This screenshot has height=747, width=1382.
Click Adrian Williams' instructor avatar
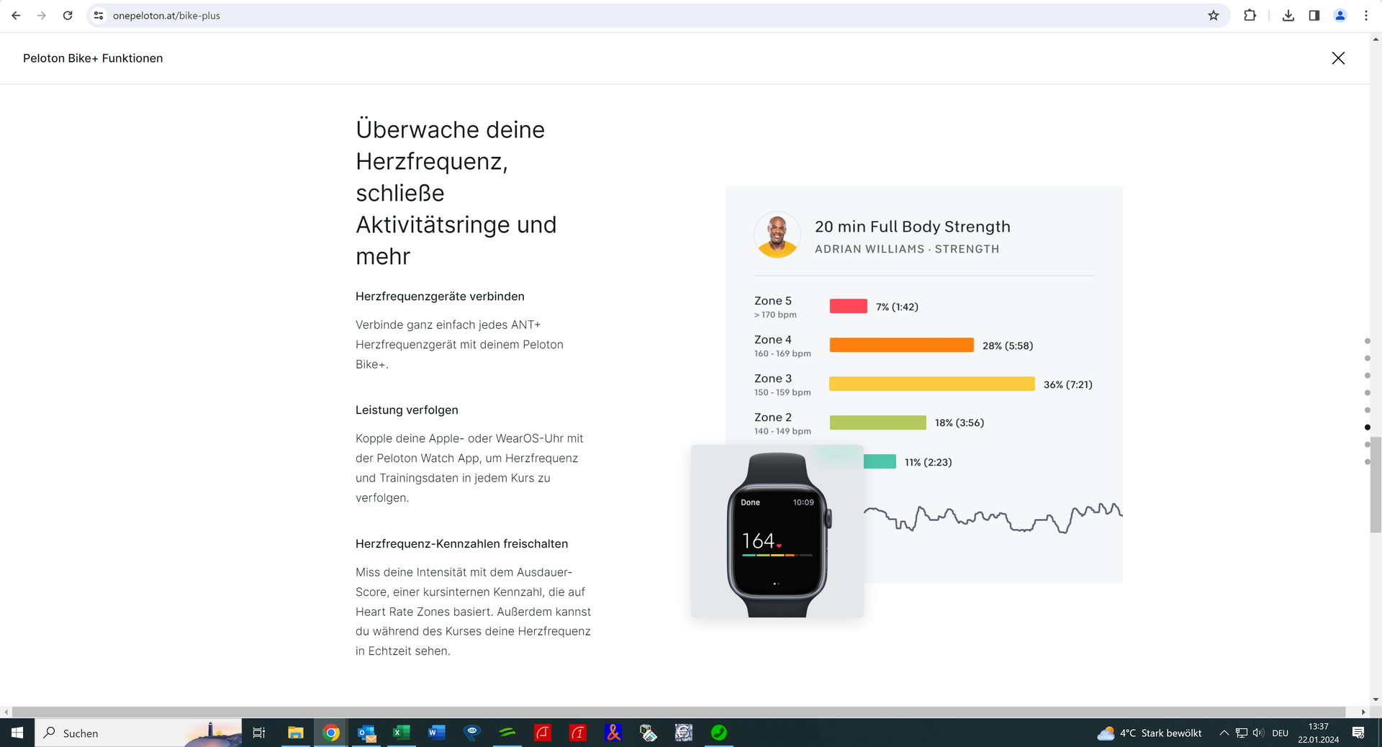click(x=777, y=235)
